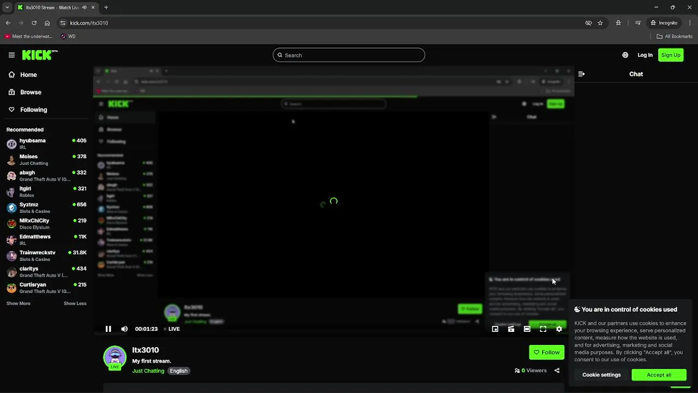Image resolution: width=698 pixels, height=393 pixels.
Task: Open MRxChiCity recommended channel
Action: click(46, 224)
